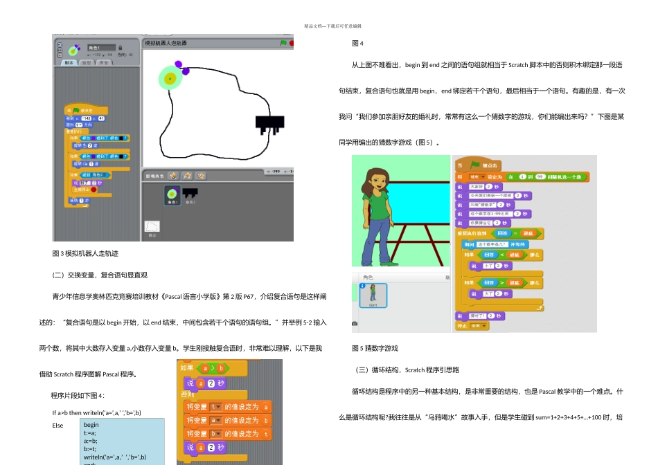Image resolution: width=658 pixels, height=465 pixels.
Task: Click surprise sprite star button
Action: click(201, 176)
